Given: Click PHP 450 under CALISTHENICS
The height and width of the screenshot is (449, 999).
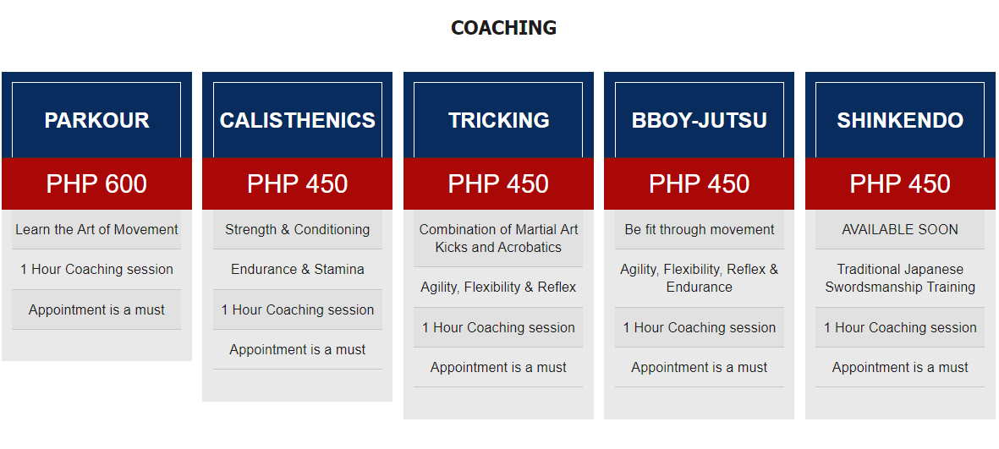Looking at the screenshot, I should [298, 183].
